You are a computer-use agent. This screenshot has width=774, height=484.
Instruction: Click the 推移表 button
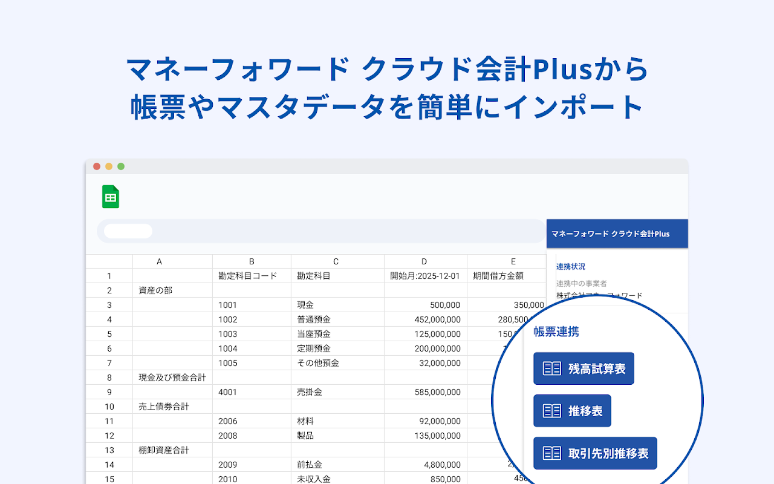click(x=572, y=411)
